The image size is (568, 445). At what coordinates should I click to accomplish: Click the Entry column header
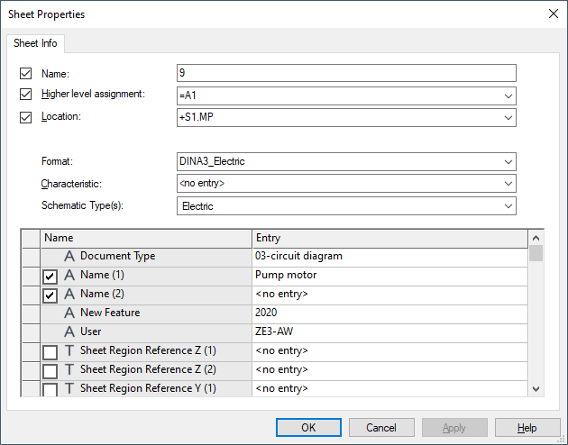click(x=390, y=239)
